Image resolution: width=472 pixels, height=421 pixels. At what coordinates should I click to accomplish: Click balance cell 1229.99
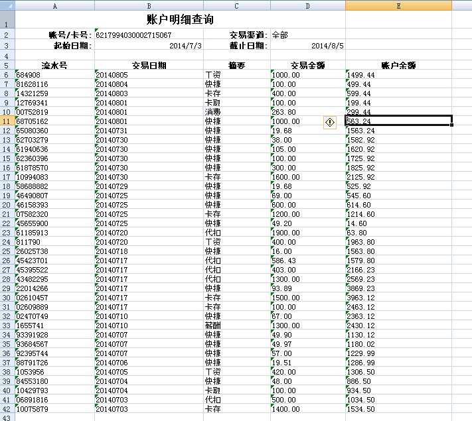(398, 353)
